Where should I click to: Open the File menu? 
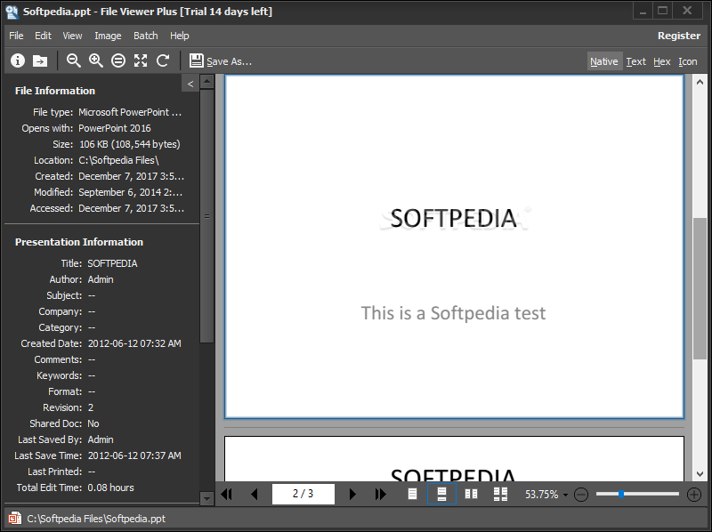(16, 36)
